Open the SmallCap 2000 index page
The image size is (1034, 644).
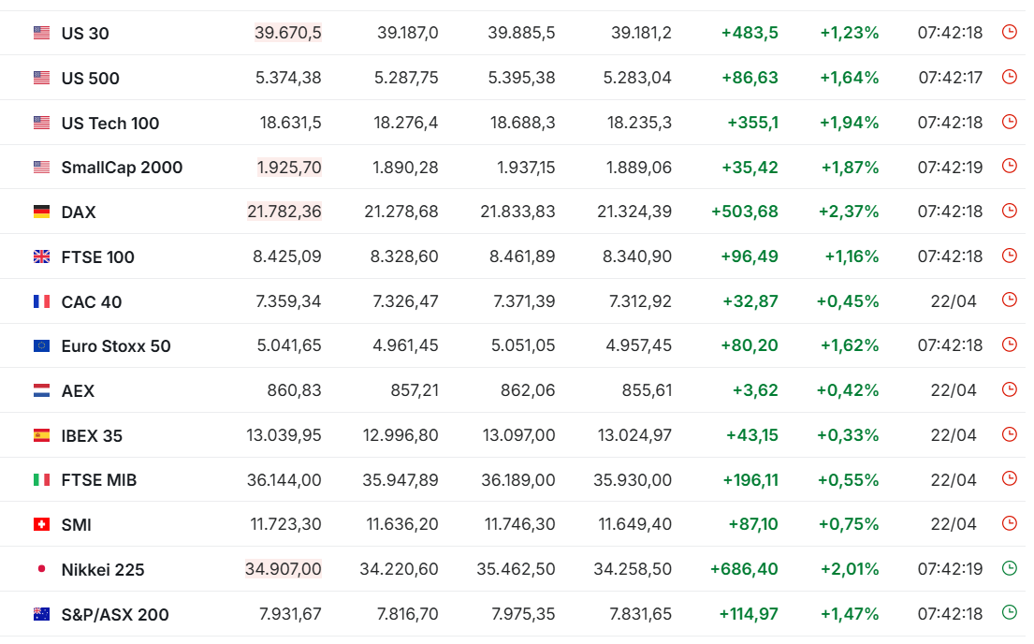point(122,168)
